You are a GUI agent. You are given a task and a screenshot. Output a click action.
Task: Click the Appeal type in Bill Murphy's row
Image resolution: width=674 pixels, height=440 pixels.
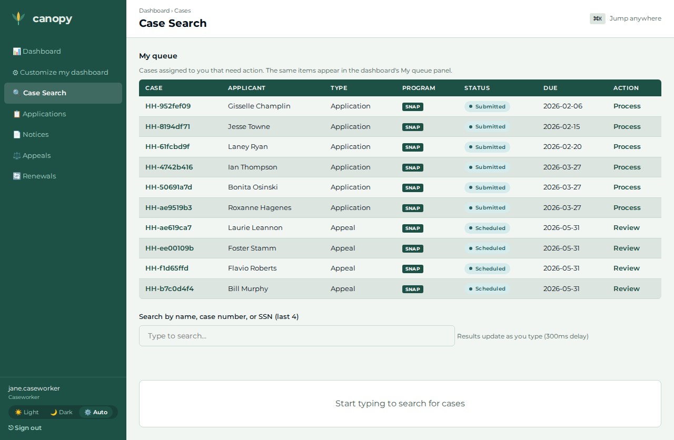point(343,289)
